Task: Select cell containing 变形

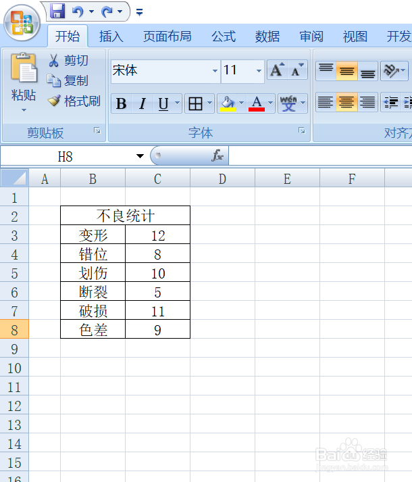Action: click(93, 235)
